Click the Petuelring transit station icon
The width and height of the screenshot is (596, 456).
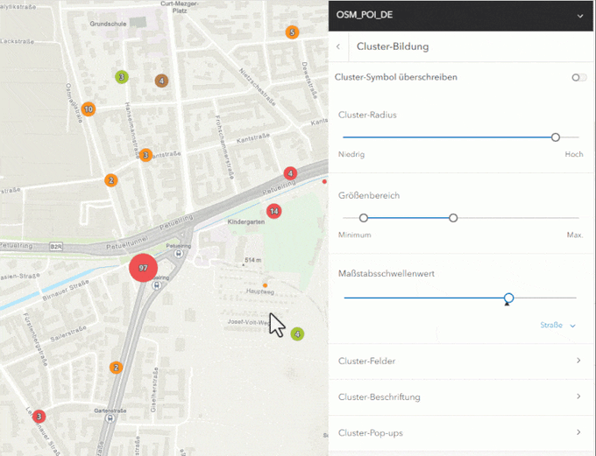pos(178,253)
